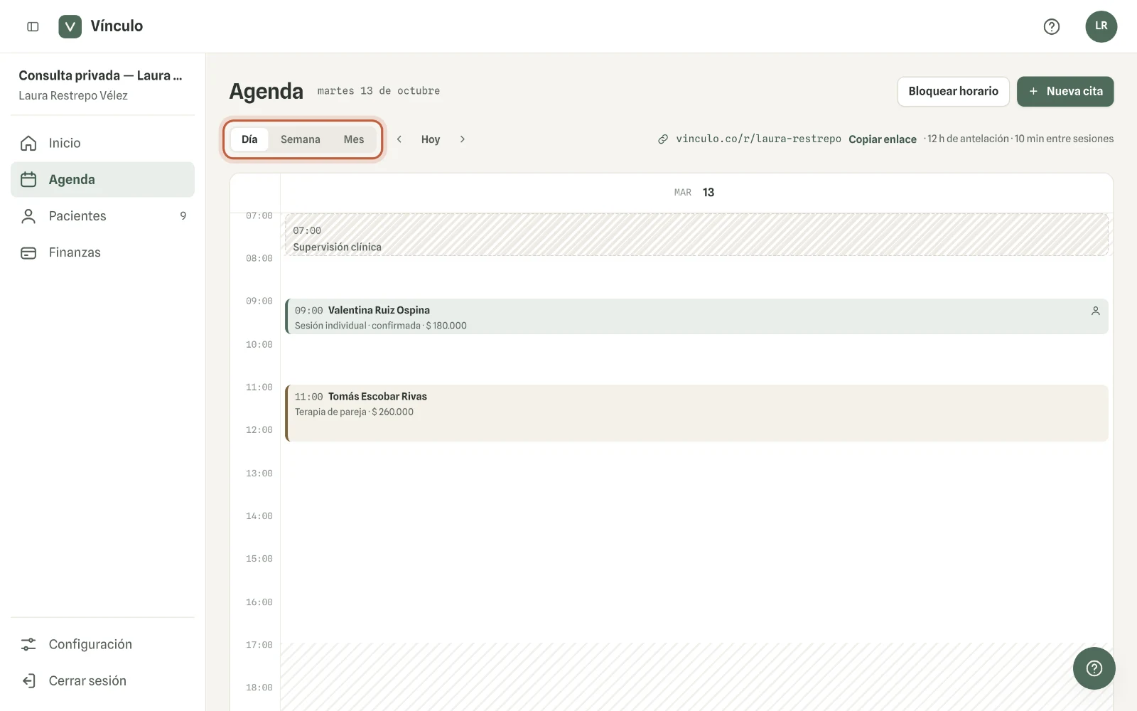Viewport: 1137px width, 711px height.
Task: Navigate to Finanzas
Action: [102, 252]
